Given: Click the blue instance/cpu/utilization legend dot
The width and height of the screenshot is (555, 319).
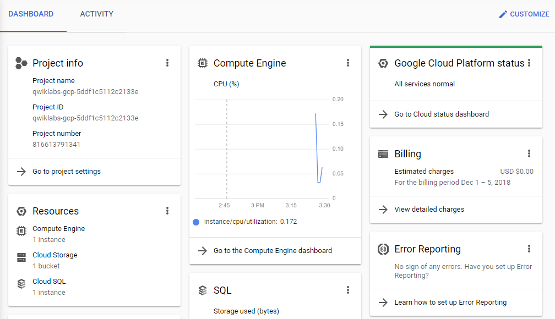Looking at the screenshot, I should (196, 222).
